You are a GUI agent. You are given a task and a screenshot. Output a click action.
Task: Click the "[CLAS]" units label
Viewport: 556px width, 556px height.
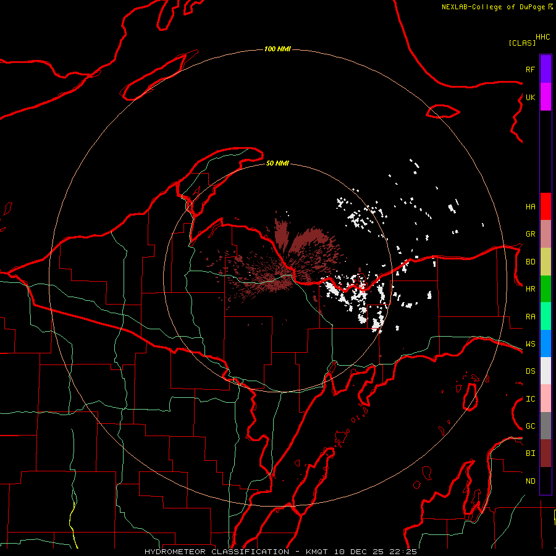point(522,43)
